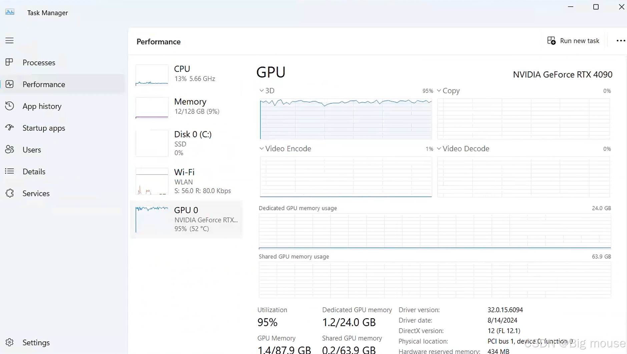
Task: Expand the Video Encode engine dropdown
Action: pyautogui.click(x=261, y=149)
